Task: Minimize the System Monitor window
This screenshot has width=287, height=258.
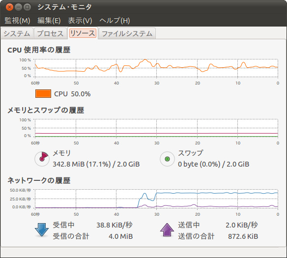Action: pyautogui.click(x=18, y=7)
